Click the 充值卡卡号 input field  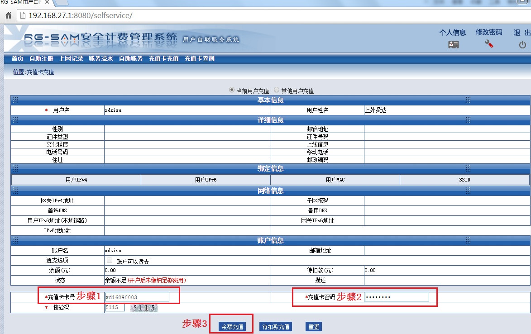(x=137, y=297)
